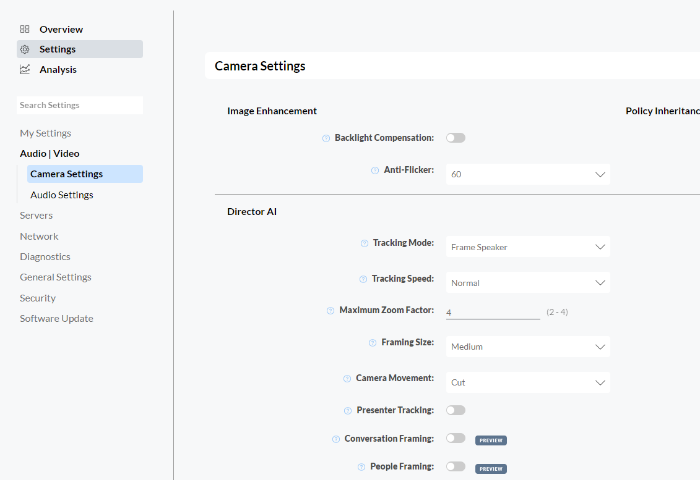Open the Anti-Flicker dropdown
This screenshot has height=480, width=700.
coord(527,174)
